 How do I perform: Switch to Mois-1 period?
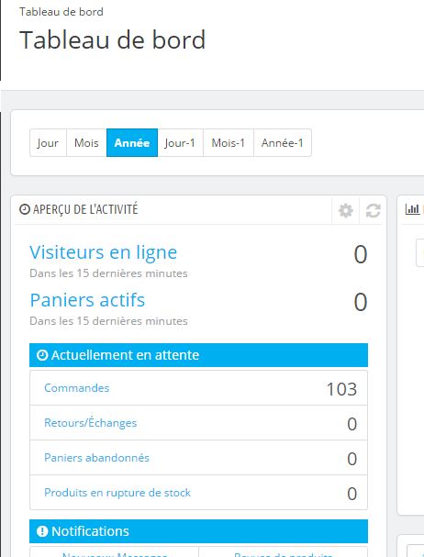tap(229, 143)
